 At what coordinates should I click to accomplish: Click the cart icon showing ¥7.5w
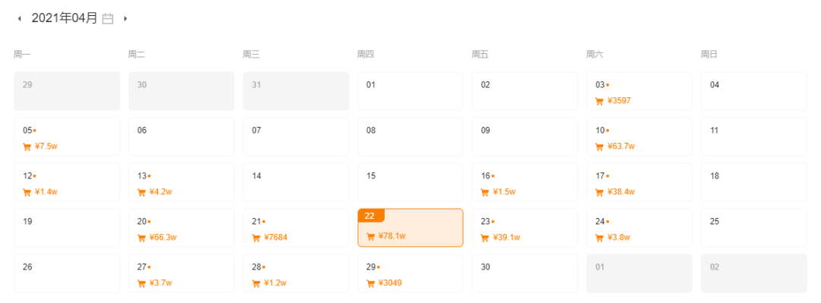(x=27, y=147)
